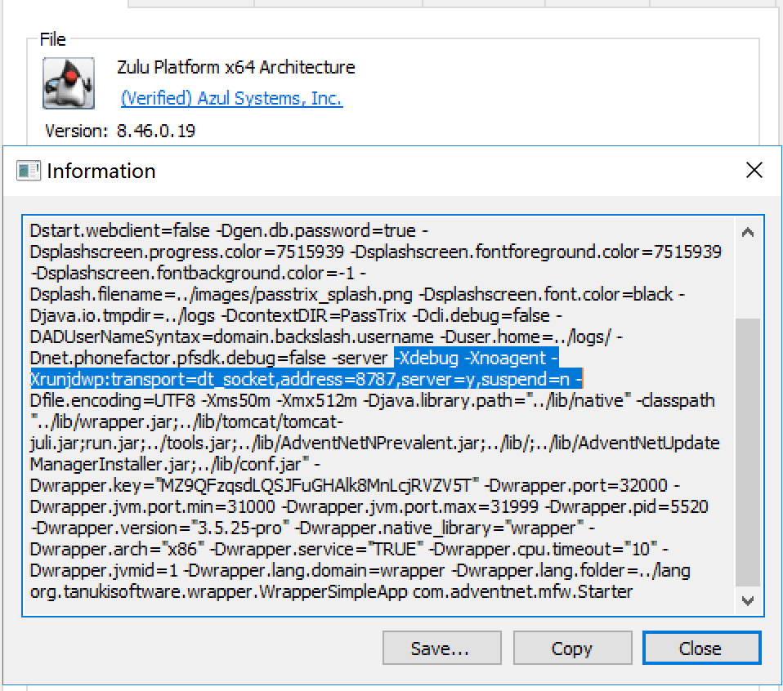Open the Verified Azul Systems, Inc. link

point(231,98)
